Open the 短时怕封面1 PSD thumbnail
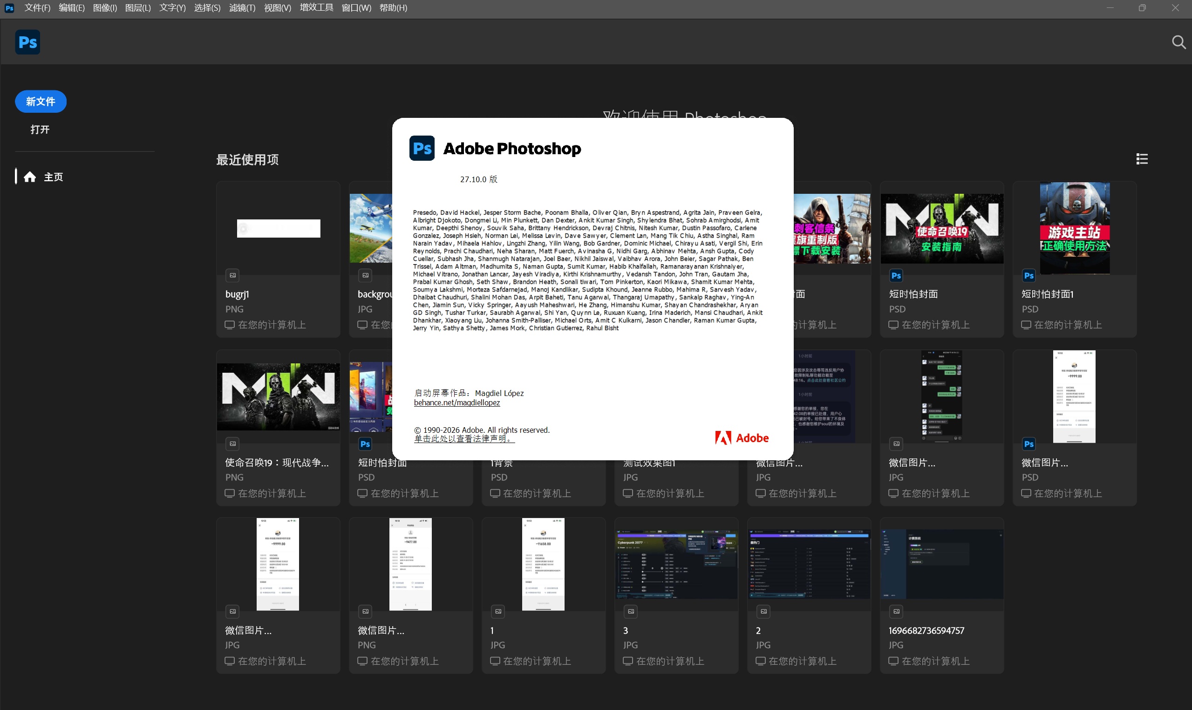Image resolution: width=1192 pixels, height=710 pixels. click(1074, 228)
